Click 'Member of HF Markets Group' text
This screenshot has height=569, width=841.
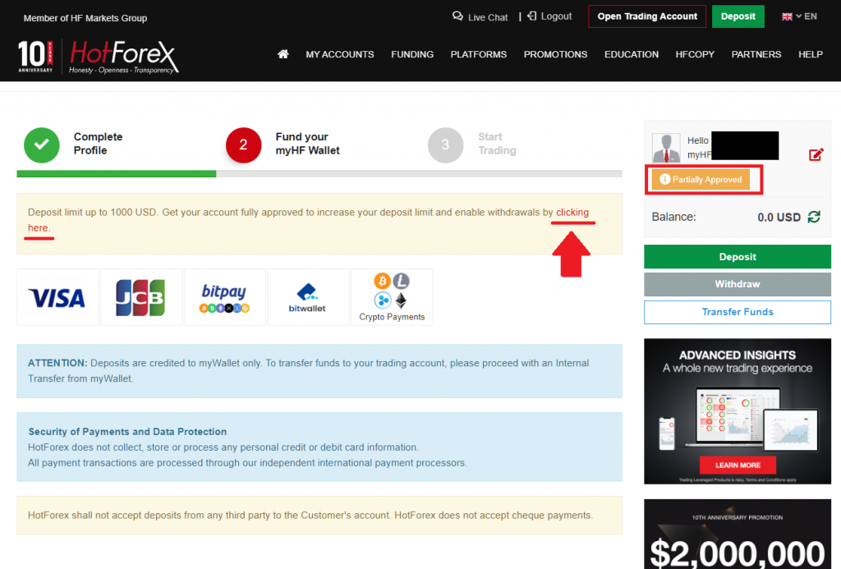[85, 18]
